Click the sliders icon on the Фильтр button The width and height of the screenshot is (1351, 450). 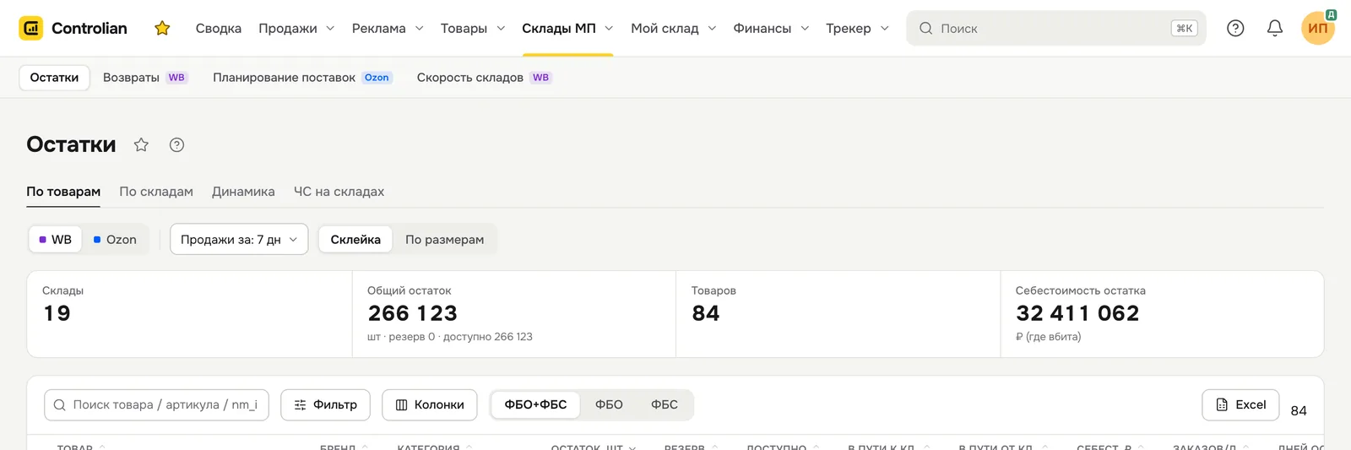(300, 405)
